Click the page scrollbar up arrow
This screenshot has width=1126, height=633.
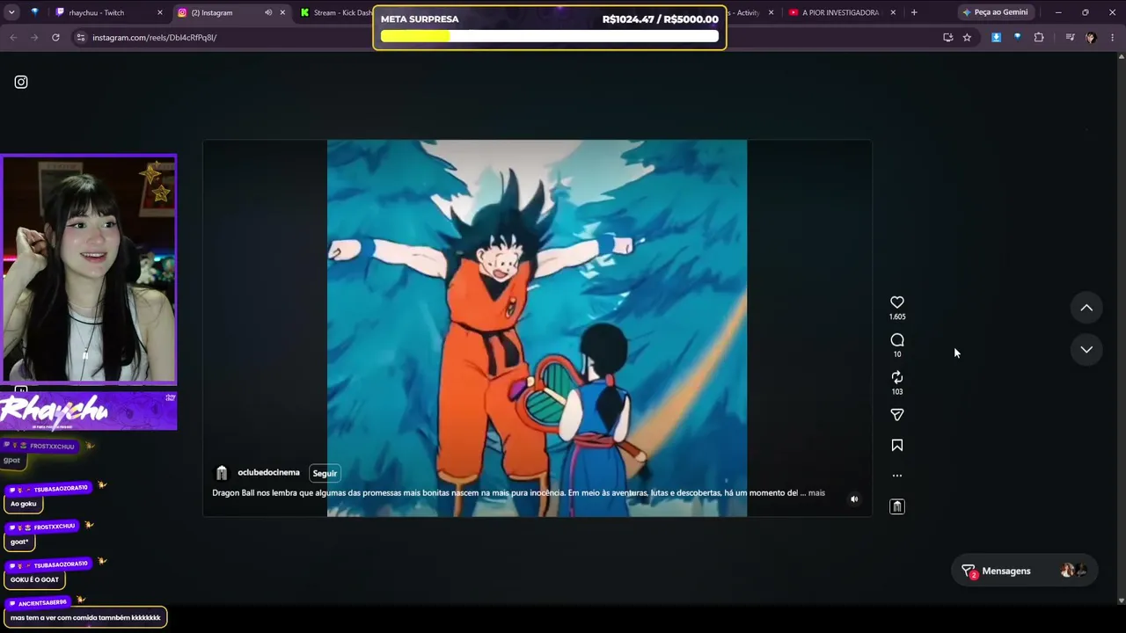click(x=1121, y=57)
